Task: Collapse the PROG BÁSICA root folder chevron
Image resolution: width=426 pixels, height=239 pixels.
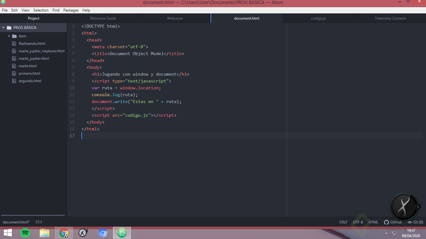Action: click(3, 28)
